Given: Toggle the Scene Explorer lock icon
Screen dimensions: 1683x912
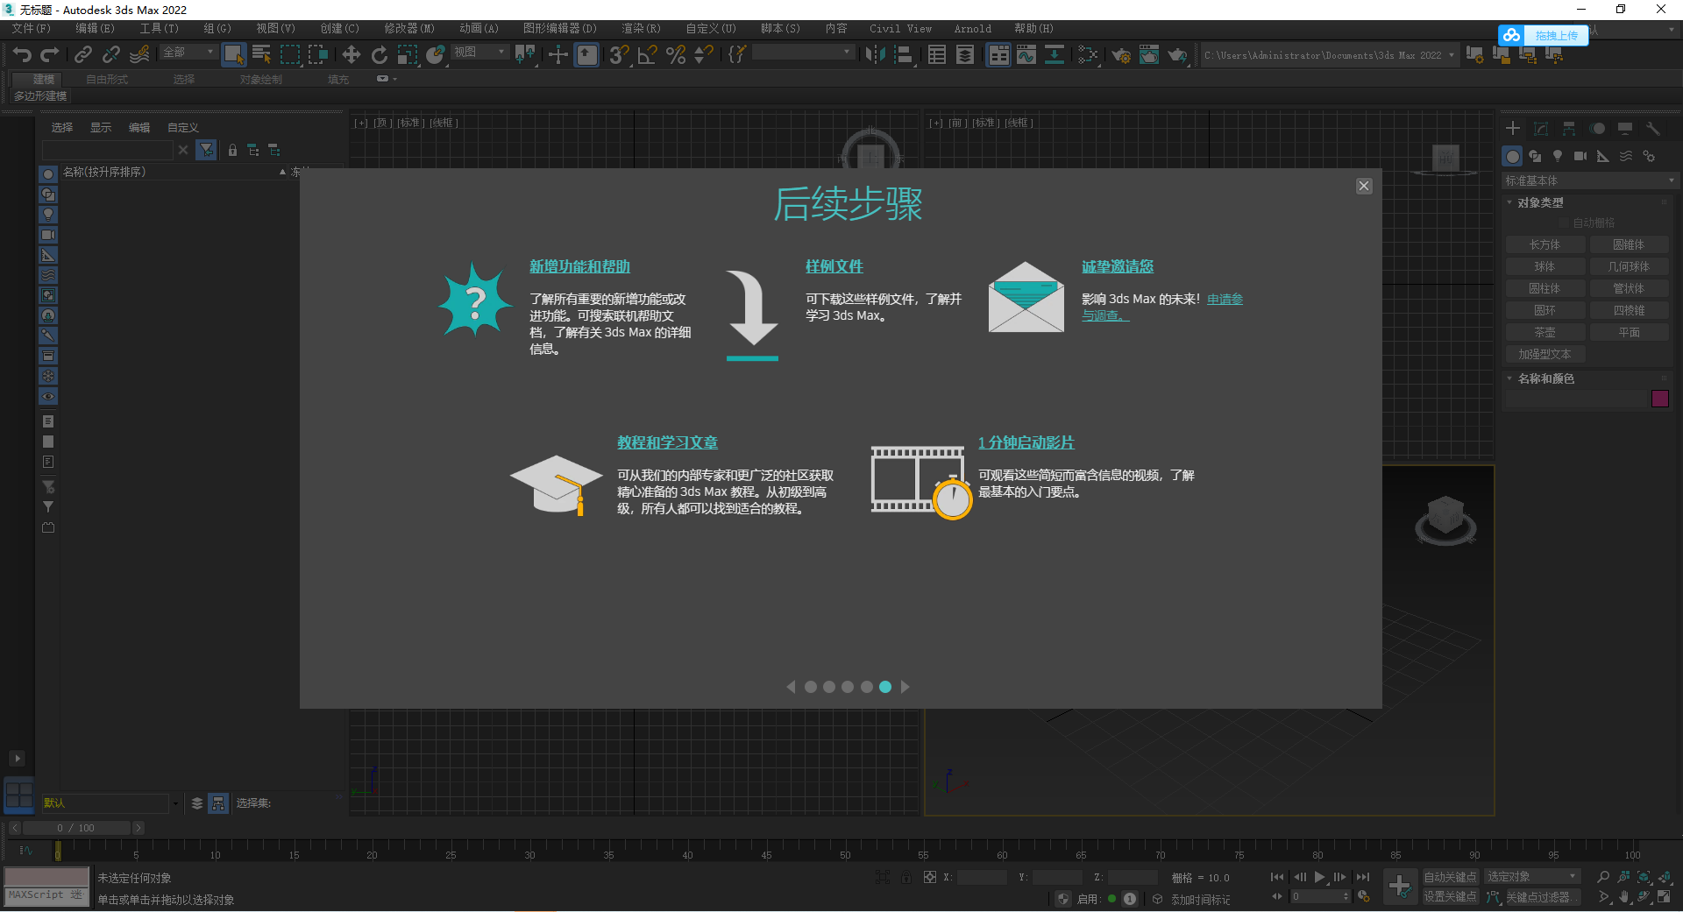Looking at the screenshot, I should pyautogui.click(x=232, y=150).
